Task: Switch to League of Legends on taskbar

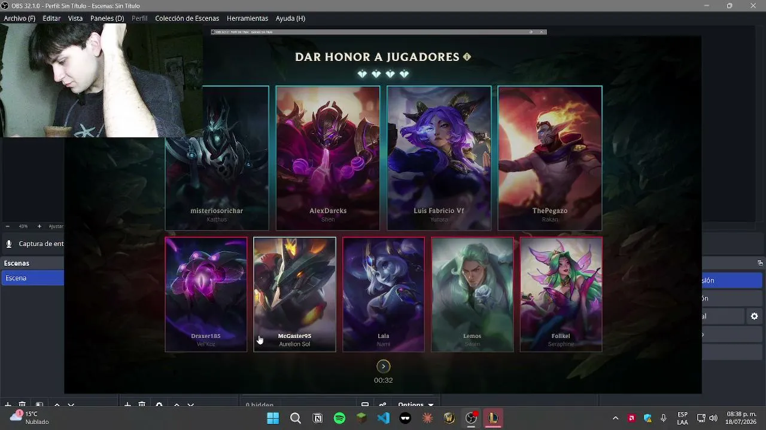Action: pos(493,418)
